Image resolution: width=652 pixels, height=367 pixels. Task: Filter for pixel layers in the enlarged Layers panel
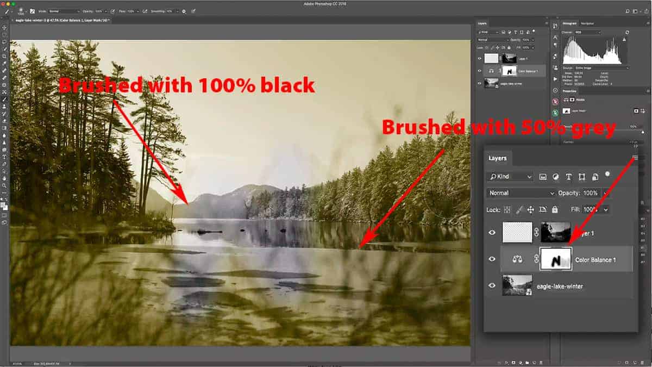point(543,177)
